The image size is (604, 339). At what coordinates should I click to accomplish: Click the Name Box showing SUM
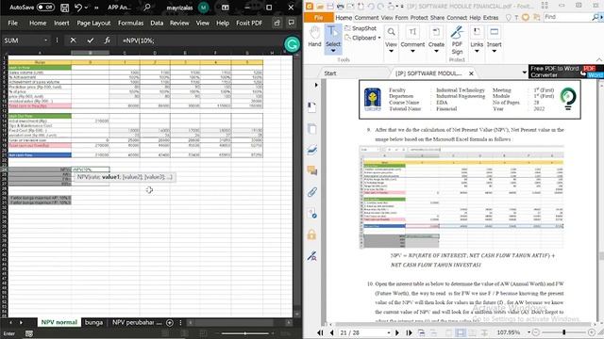[x=23, y=40]
